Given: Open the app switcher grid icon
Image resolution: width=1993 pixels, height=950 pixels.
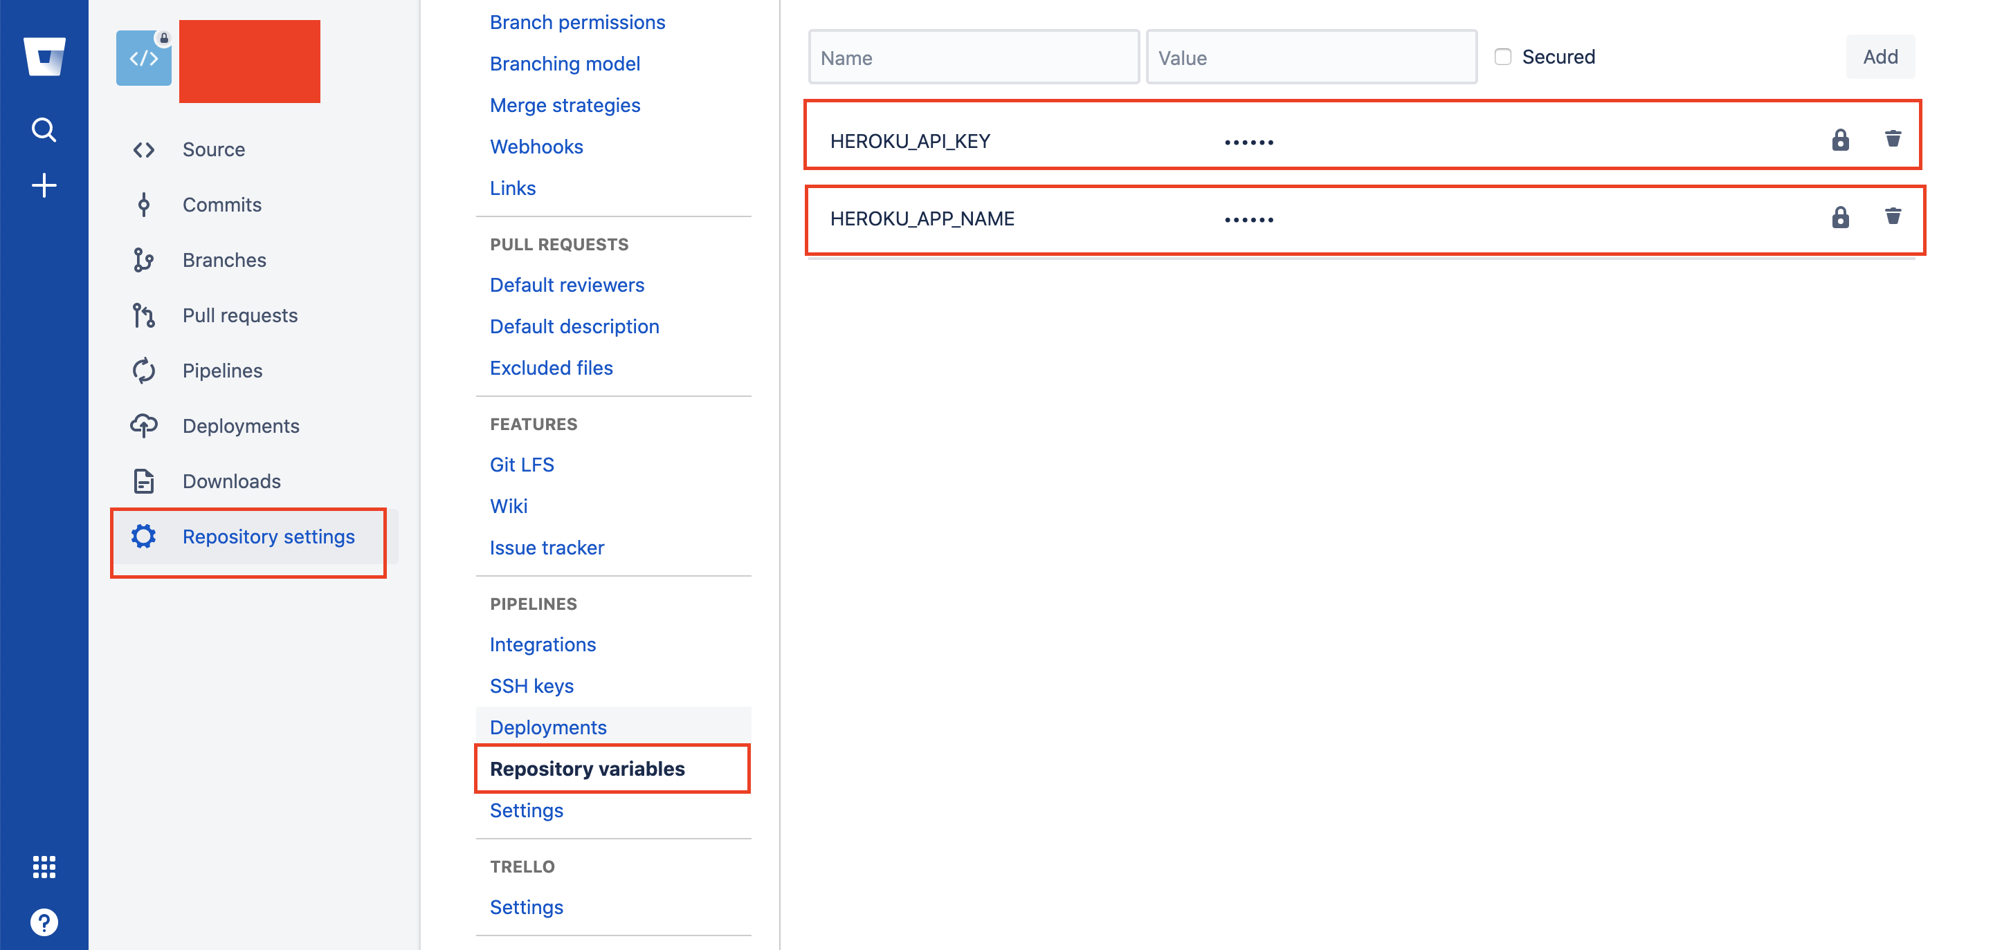Looking at the screenshot, I should 44,866.
